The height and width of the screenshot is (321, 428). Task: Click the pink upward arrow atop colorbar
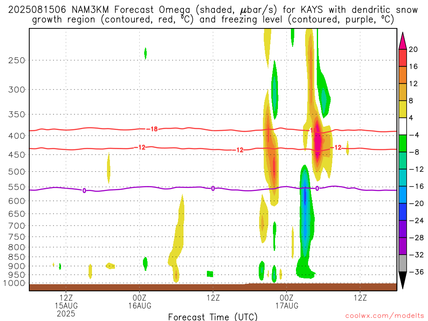(403, 41)
